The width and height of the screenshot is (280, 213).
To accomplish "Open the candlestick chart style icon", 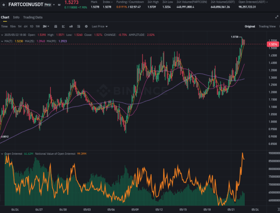I will [x=71, y=26].
